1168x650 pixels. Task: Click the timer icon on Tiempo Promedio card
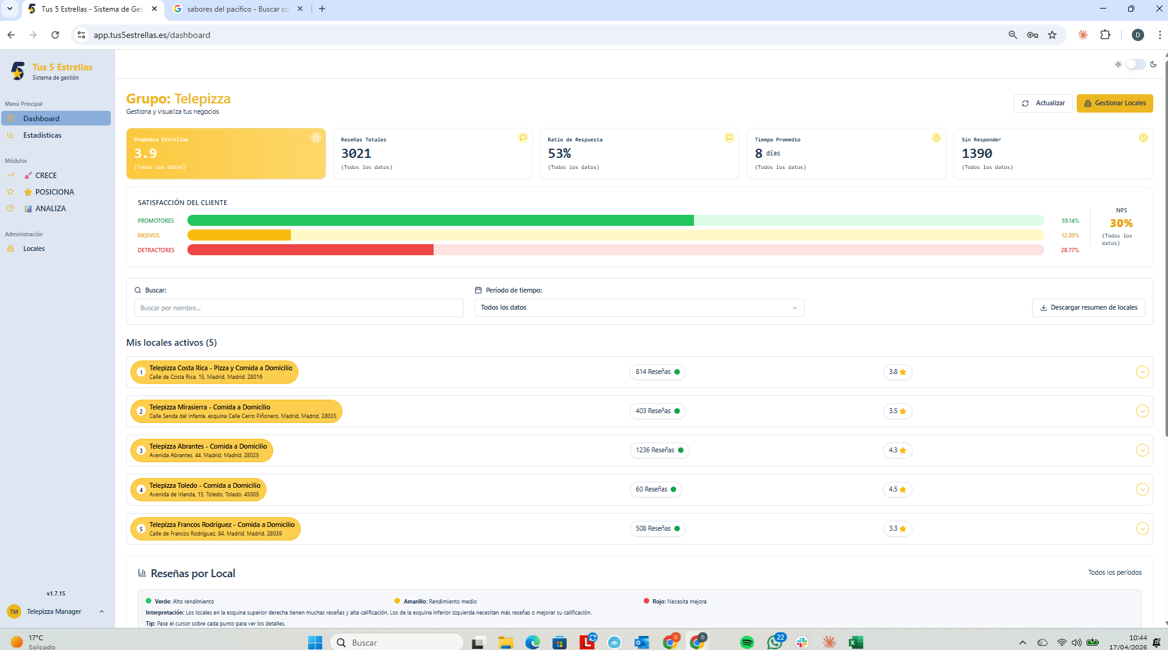936,138
